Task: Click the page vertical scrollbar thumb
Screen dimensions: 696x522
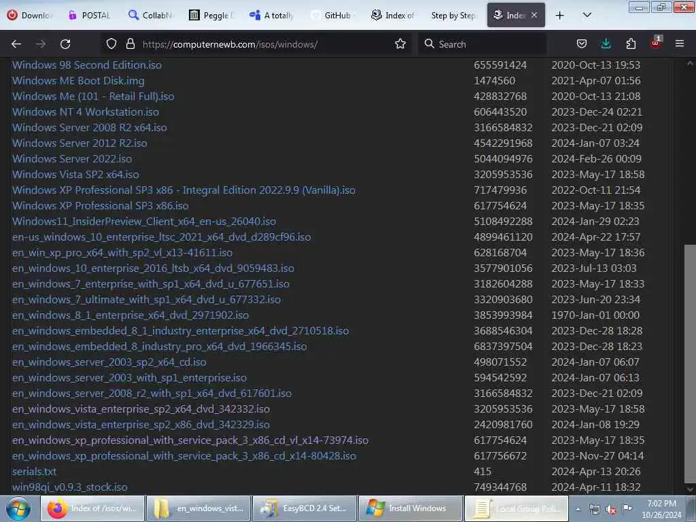Action: click(x=690, y=364)
